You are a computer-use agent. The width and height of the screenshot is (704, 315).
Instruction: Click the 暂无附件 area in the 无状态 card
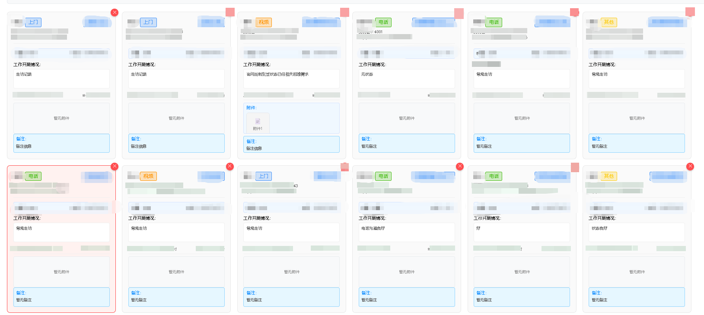[407, 118]
